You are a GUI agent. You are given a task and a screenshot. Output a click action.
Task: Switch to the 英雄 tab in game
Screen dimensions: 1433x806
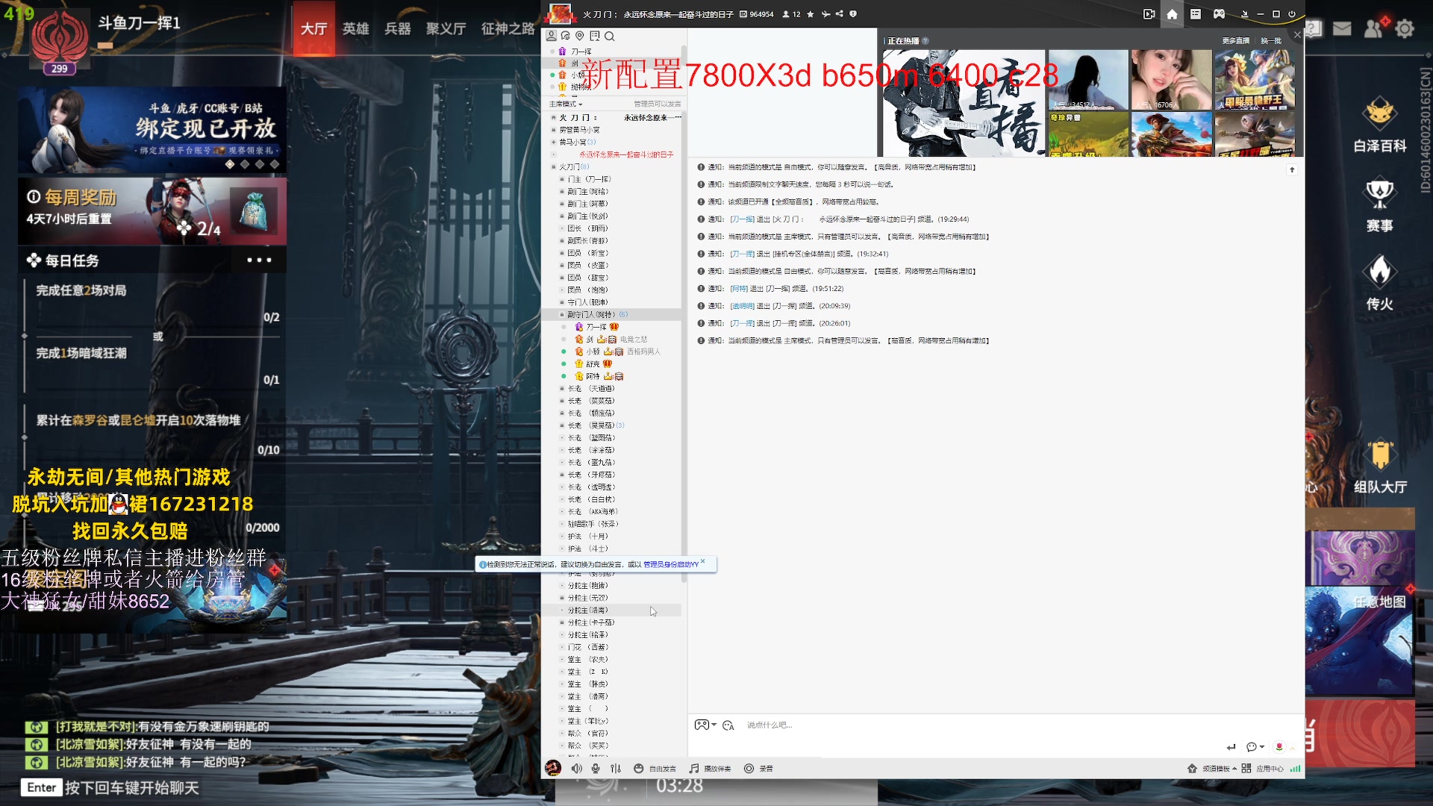tap(355, 28)
